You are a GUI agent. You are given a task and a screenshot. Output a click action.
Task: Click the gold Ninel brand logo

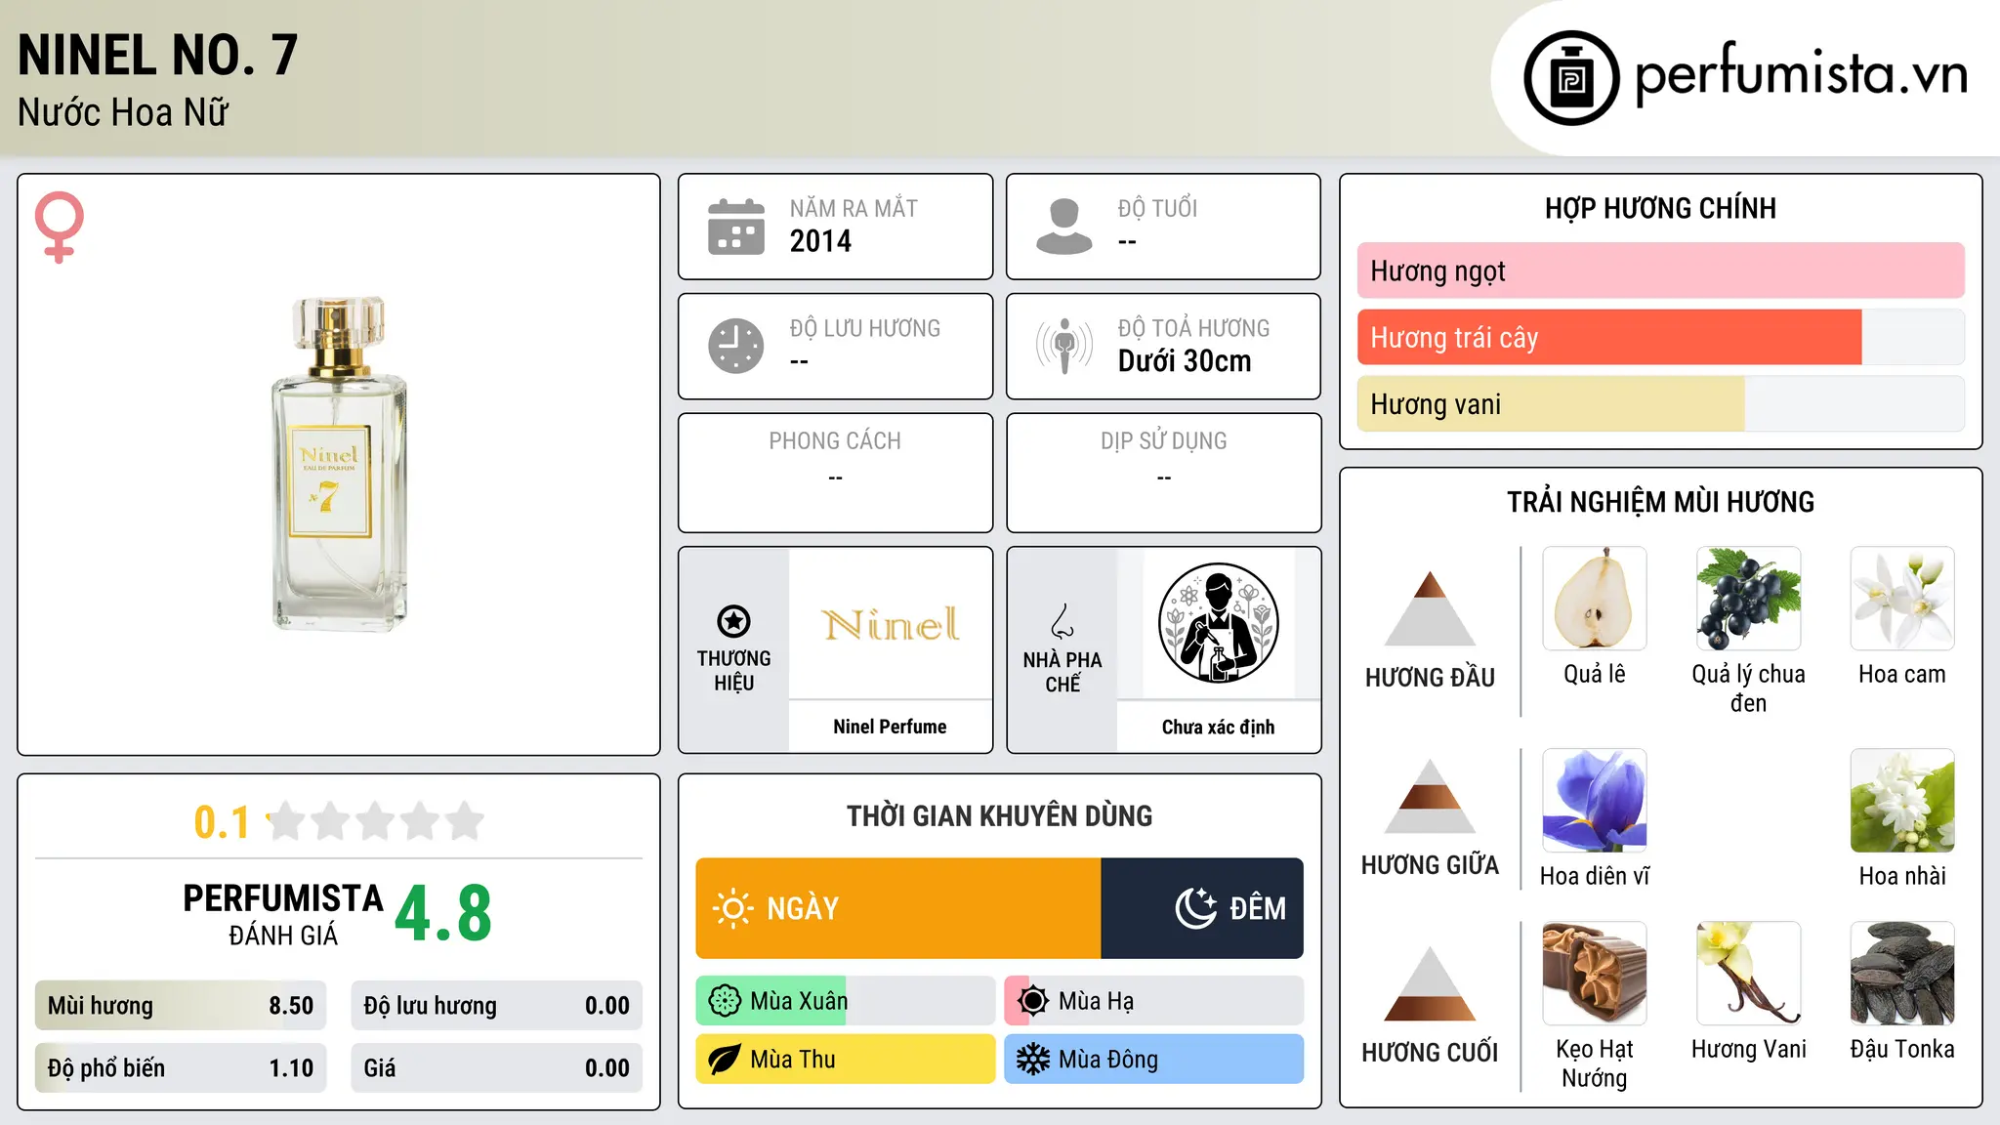point(891,625)
